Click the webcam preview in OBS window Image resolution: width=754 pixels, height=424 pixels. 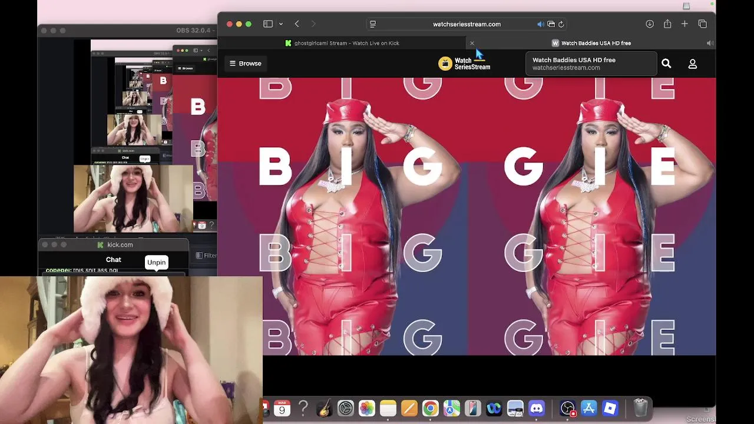point(133,198)
